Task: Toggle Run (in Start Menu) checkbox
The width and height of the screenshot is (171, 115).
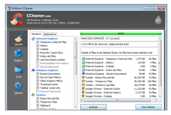Action: click(x=38, y=77)
